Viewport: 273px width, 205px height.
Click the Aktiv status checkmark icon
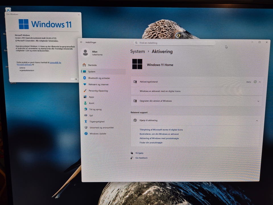(x=255, y=82)
